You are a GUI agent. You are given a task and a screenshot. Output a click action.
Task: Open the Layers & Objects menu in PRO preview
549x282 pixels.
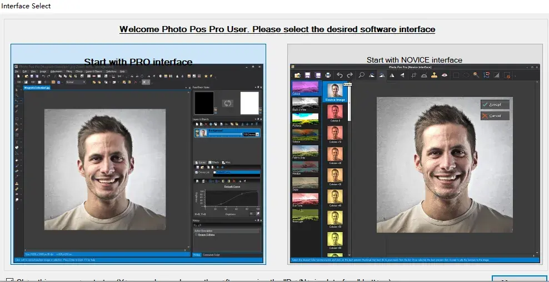point(94,71)
